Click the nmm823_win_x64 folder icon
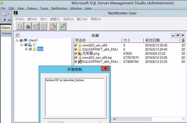The width and height of the screenshot is (187, 123). pyautogui.click(x=79, y=45)
